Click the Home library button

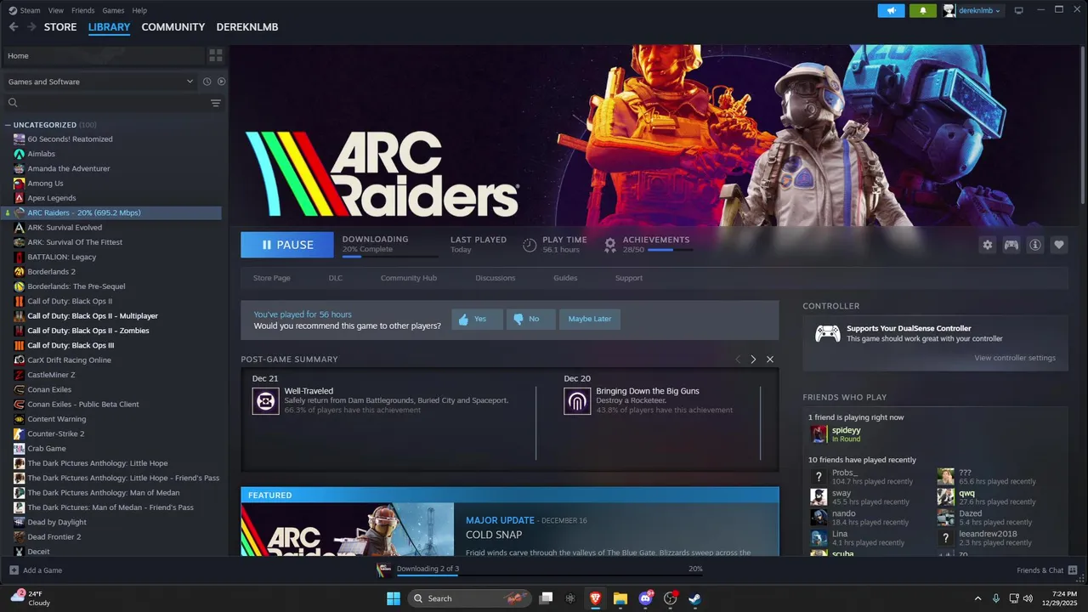click(x=103, y=55)
